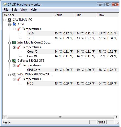
Task: Select the GPU Core sensor row
Action: (x=73, y=70)
